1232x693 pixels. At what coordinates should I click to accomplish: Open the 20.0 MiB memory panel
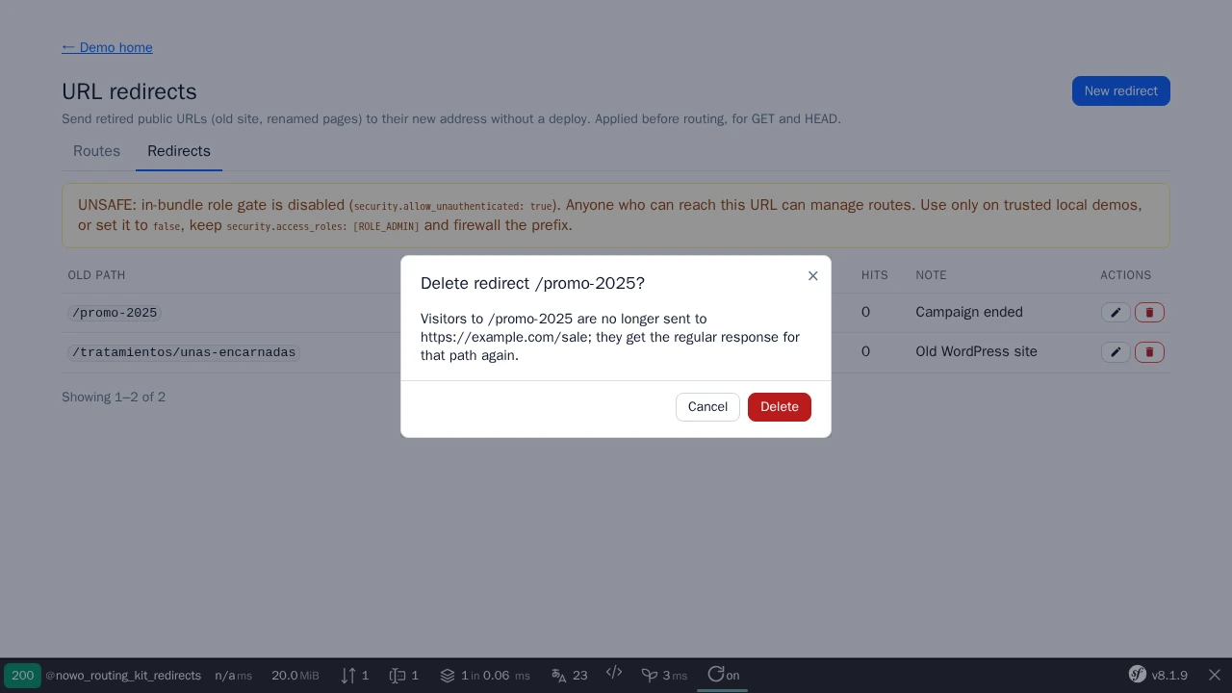point(295,676)
